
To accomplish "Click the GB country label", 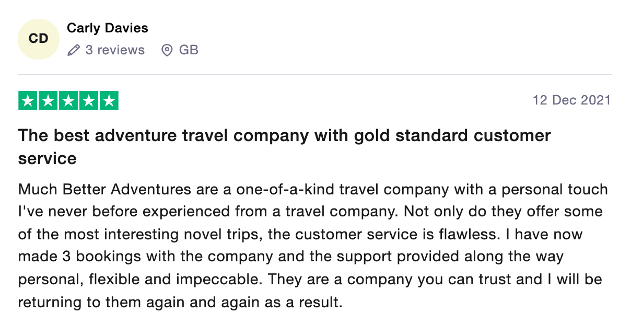I will [189, 50].
